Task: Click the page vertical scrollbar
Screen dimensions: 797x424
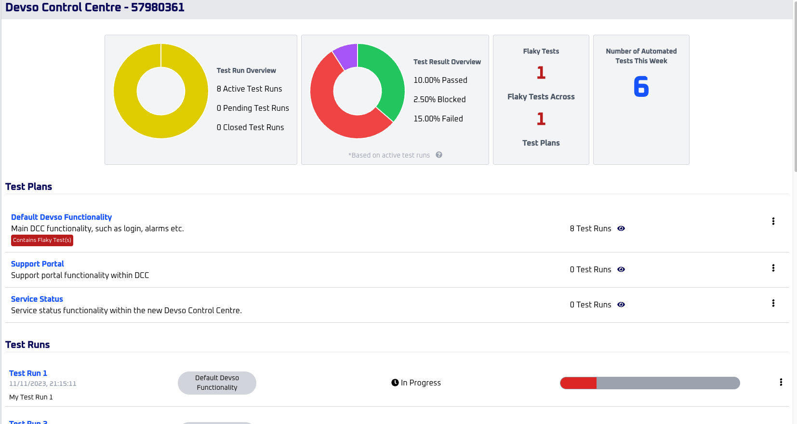Action: (795, 87)
